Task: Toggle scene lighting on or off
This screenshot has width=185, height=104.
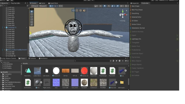Action: pos(105,6)
